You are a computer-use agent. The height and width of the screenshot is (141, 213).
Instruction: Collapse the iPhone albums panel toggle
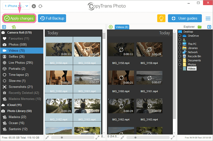(4, 27)
